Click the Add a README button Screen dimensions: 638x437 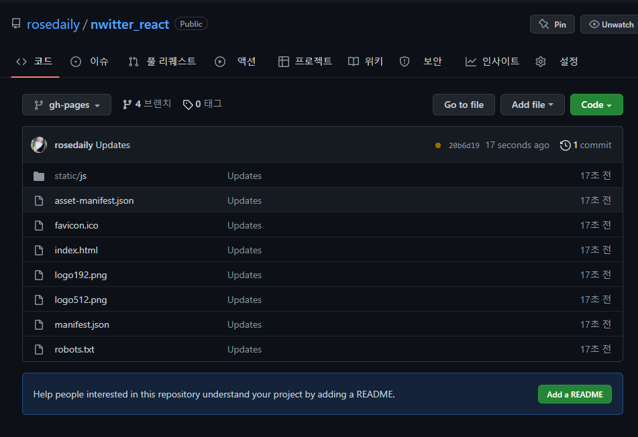pyautogui.click(x=574, y=394)
